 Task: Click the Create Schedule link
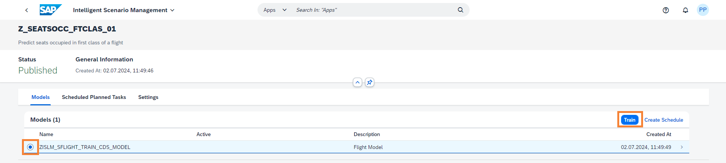coord(664,120)
